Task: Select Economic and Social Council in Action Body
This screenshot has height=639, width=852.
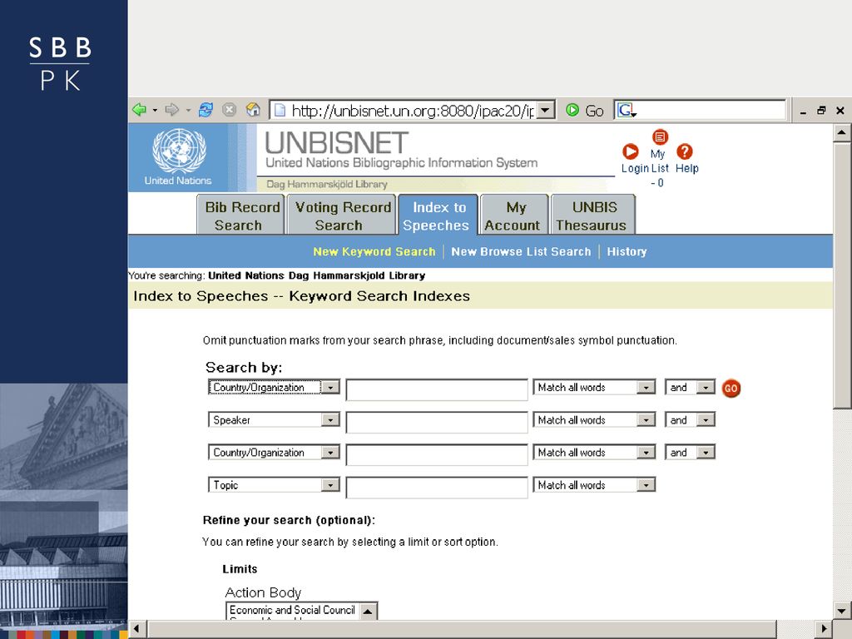Action: click(292, 610)
